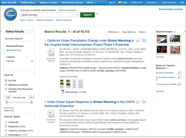Image resolution: width=186 pixels, height=138 pixels.
Task: Open the Choose Databases link
Action: point(67,10)
